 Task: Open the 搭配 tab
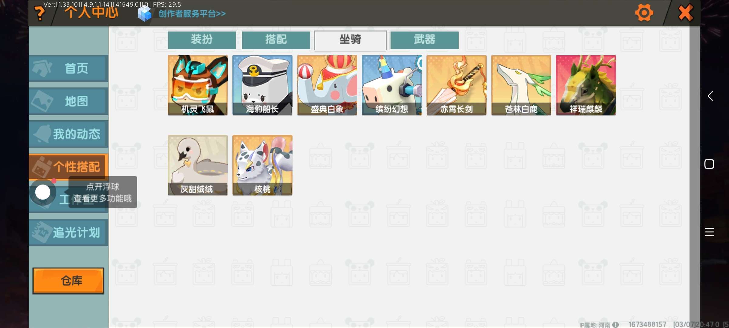[x=276, y=40]
